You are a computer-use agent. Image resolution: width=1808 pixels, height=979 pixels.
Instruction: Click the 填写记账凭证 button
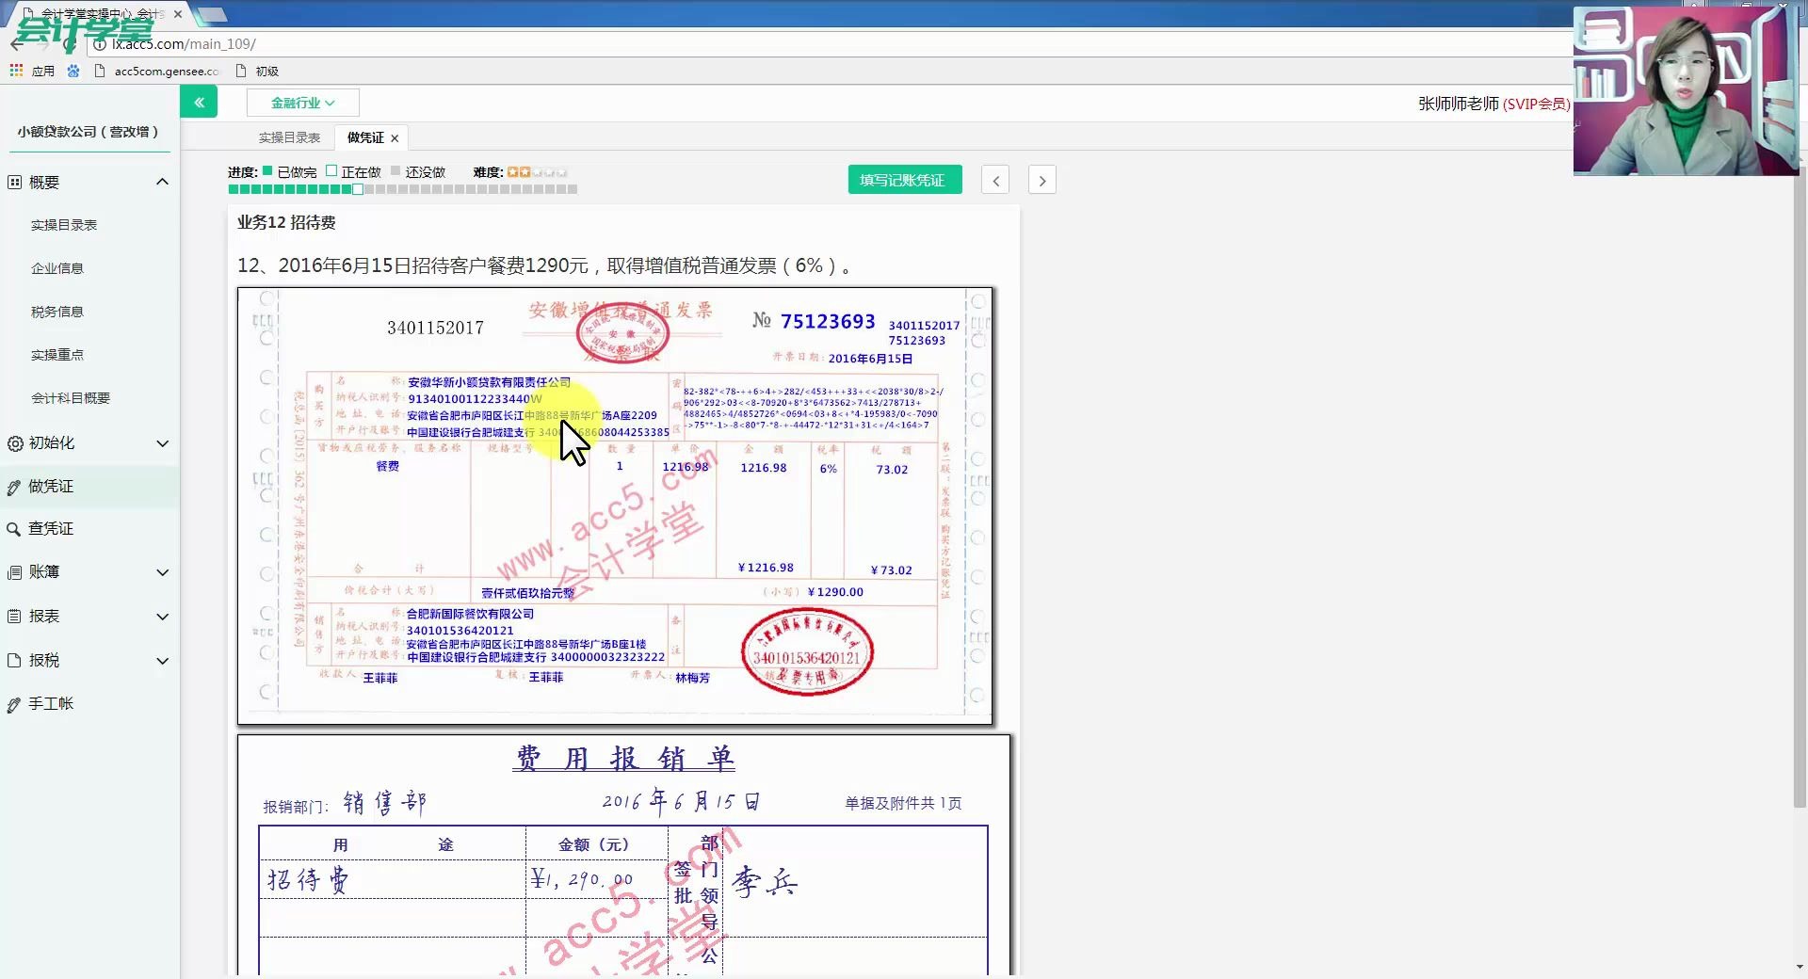(904, 179)
